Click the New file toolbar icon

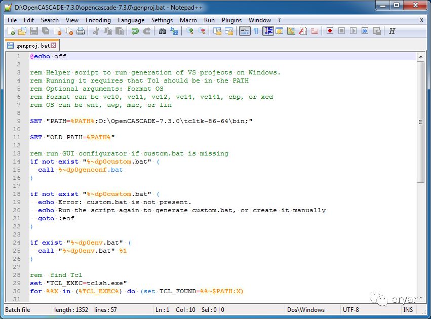click(x=11, y=31)
